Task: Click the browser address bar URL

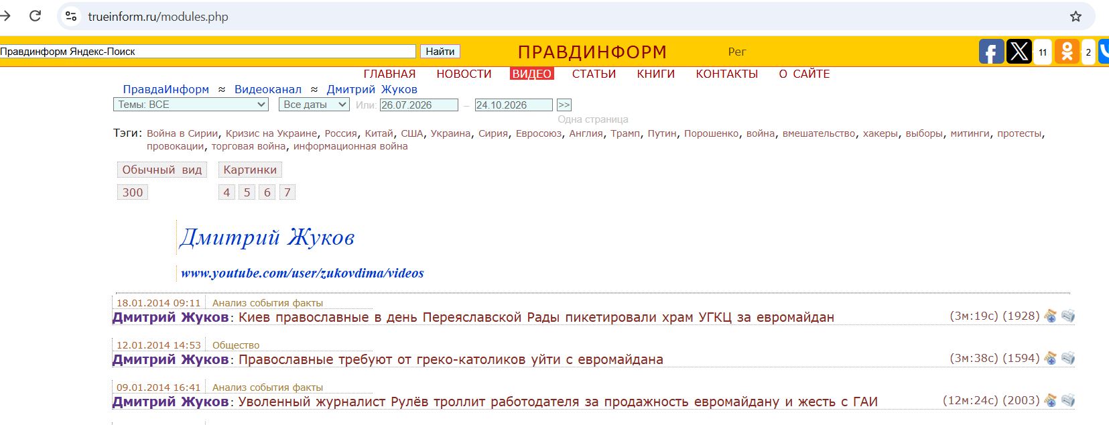Action: pos(158,17)
